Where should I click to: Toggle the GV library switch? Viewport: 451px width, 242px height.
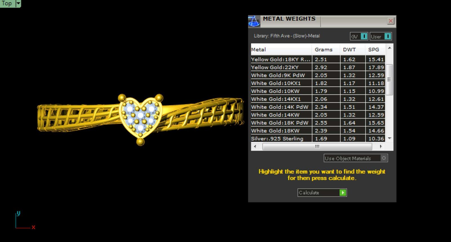coord(364,36)
